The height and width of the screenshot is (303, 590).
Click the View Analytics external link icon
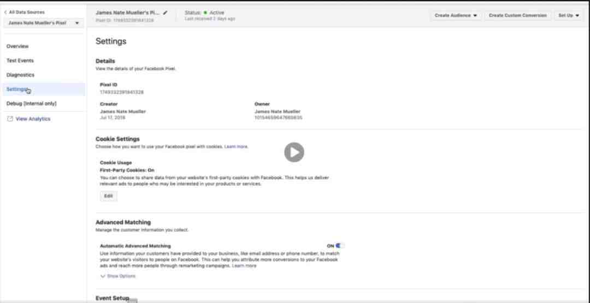tap(10, 119)
